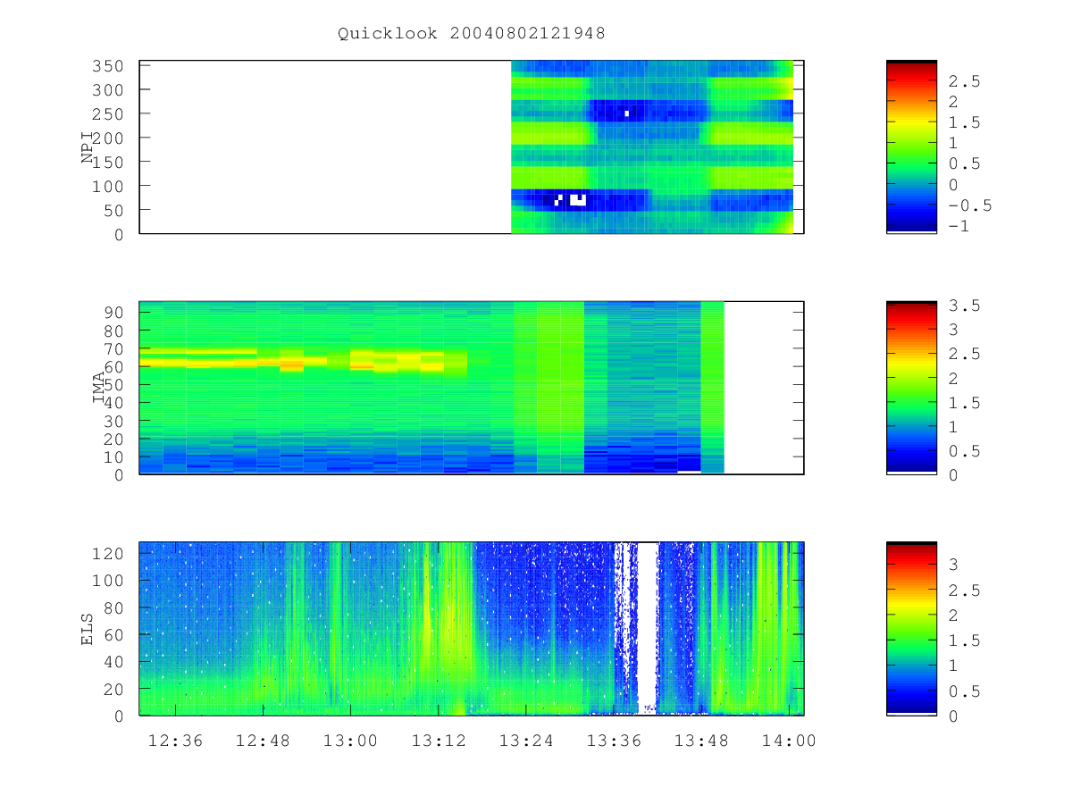Click the 3 label on IMA colorbar
The image size is (1072, 804).
(954, 331)
